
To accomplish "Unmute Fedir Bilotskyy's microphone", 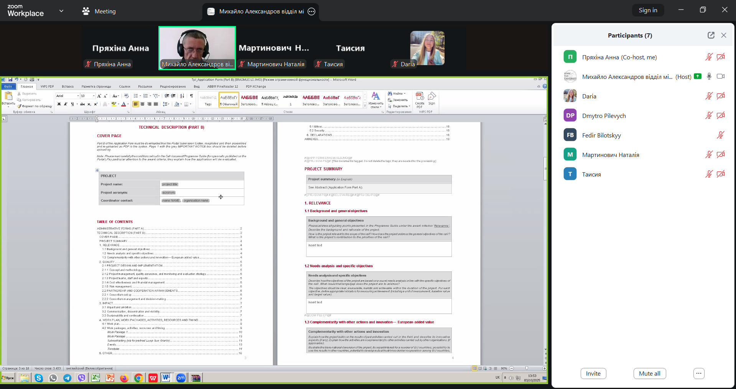I will [720, 135].
